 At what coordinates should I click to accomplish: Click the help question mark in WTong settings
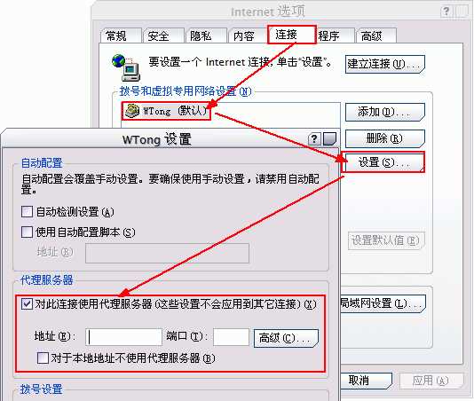(x=314, y=138)
